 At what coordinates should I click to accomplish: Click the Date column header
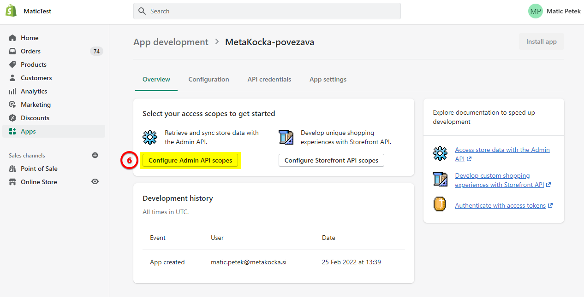click(x=328, y=238)
